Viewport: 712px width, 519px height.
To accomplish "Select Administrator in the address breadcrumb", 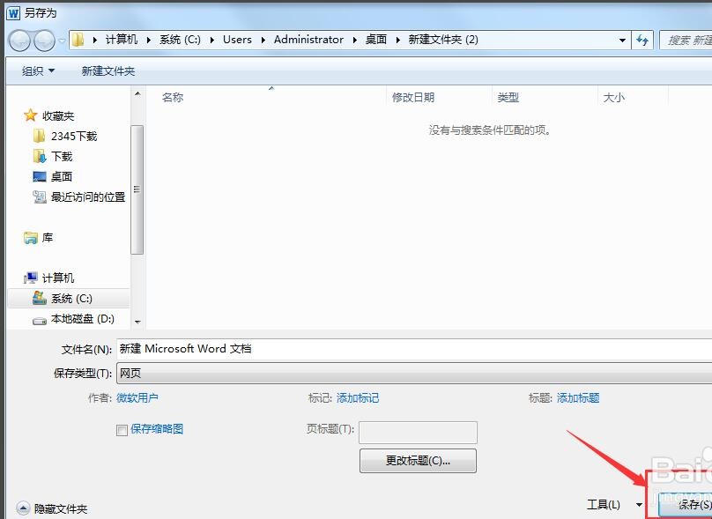I will pos(308,40).
